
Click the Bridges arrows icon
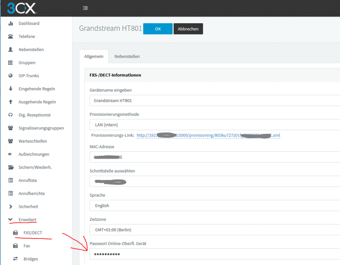pyautogui.click(x=15, y=259)
